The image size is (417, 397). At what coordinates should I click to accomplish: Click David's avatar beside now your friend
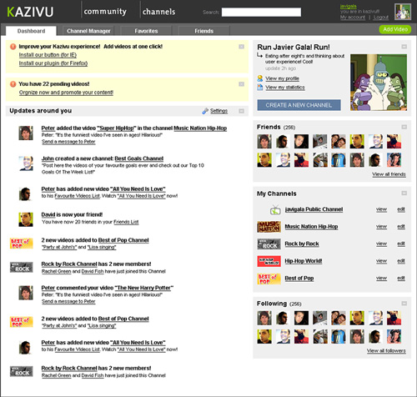pos(26,219)
